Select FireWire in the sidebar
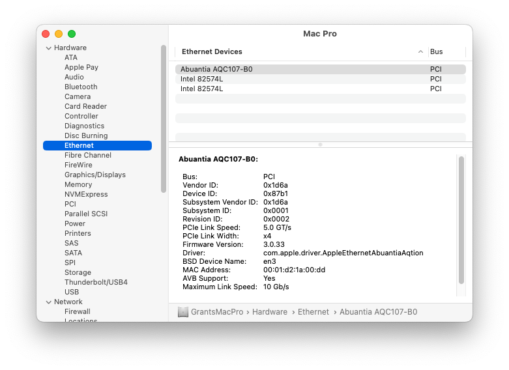 (78, 165)
